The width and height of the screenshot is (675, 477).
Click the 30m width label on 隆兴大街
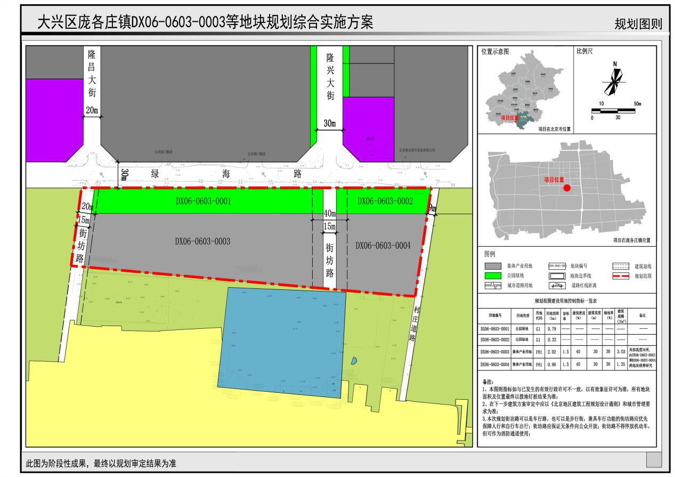330,123
